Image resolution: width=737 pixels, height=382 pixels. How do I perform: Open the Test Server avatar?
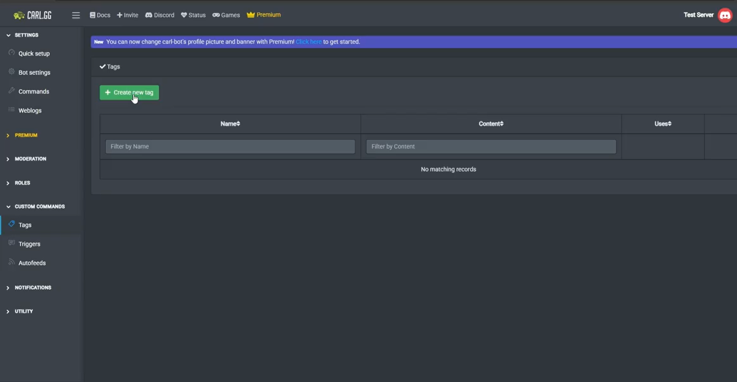(725, 15)
